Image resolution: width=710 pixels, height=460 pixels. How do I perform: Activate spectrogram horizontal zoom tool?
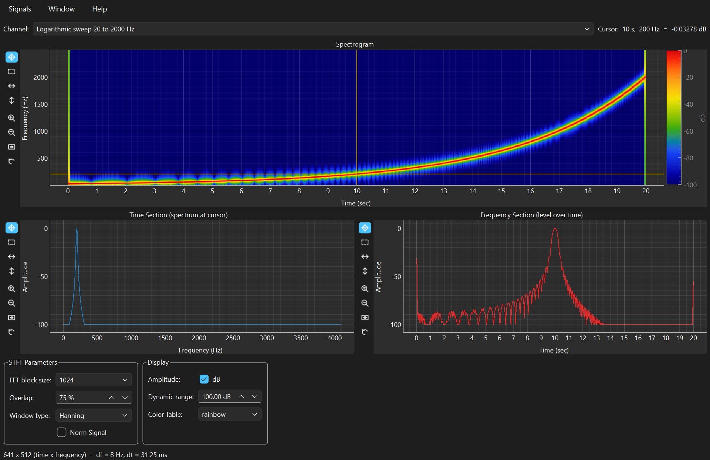(x=11, y=86)
